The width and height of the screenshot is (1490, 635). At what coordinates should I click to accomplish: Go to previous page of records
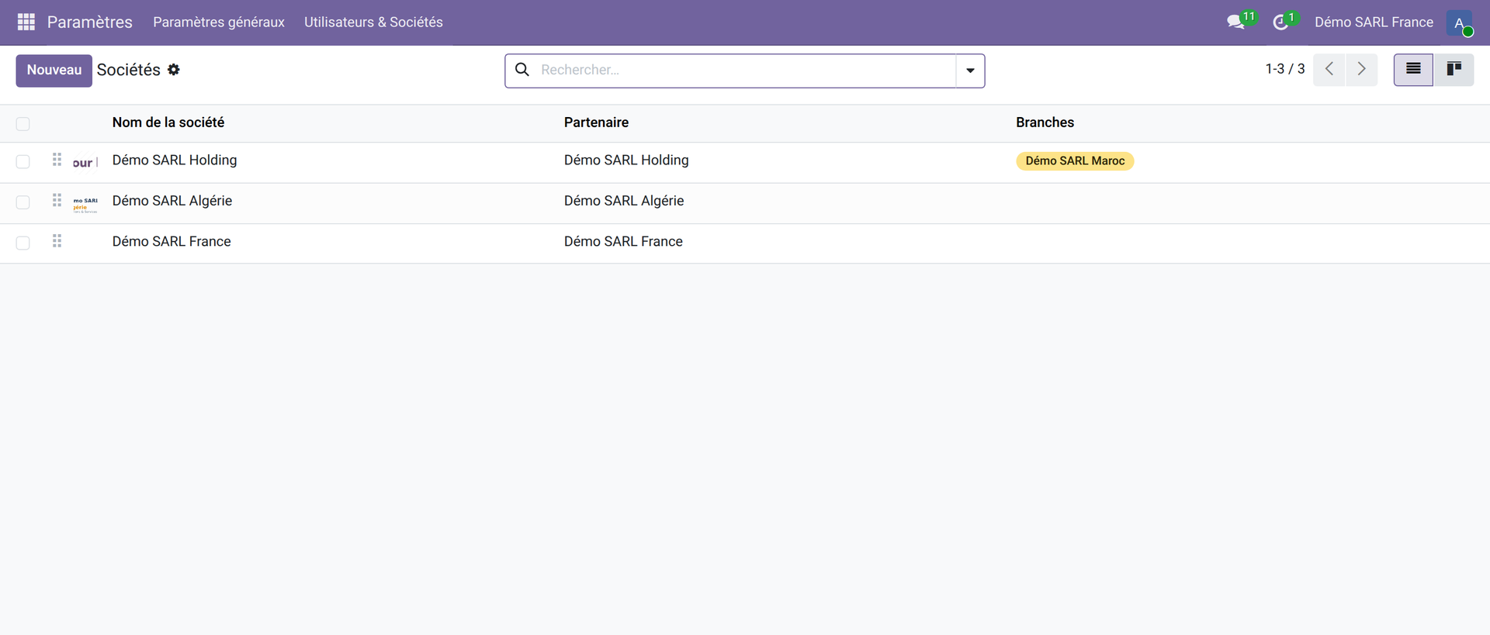click(1329, 70)
